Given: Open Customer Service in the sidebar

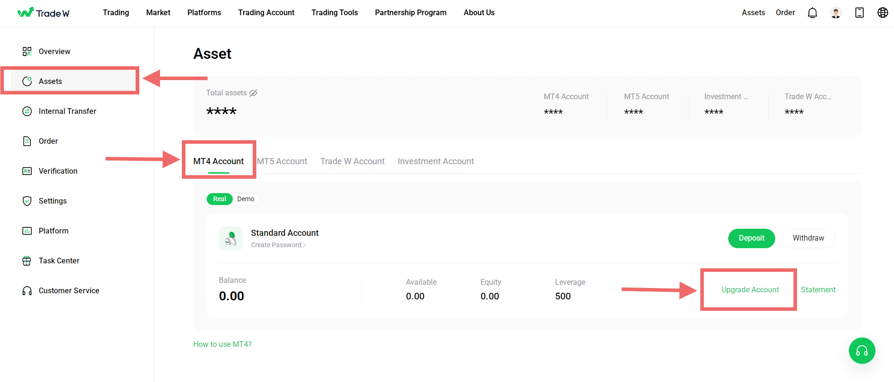Looking at the screenshot, I should (69, 290).
